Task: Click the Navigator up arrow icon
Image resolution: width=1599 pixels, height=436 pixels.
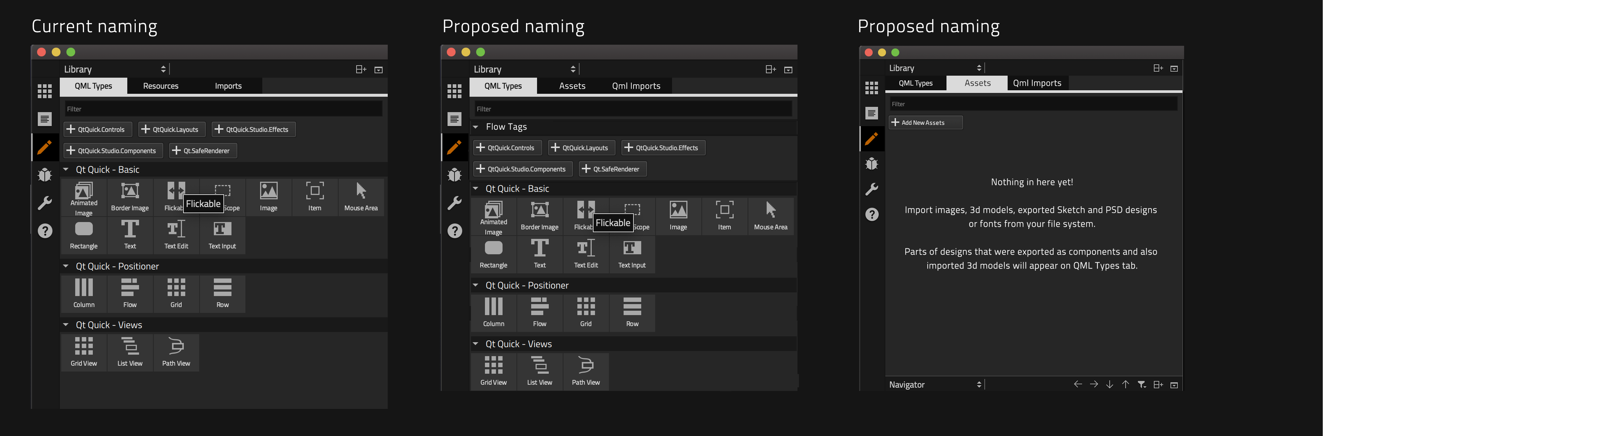Action: pyautogui.click(x=1125, y=385)
